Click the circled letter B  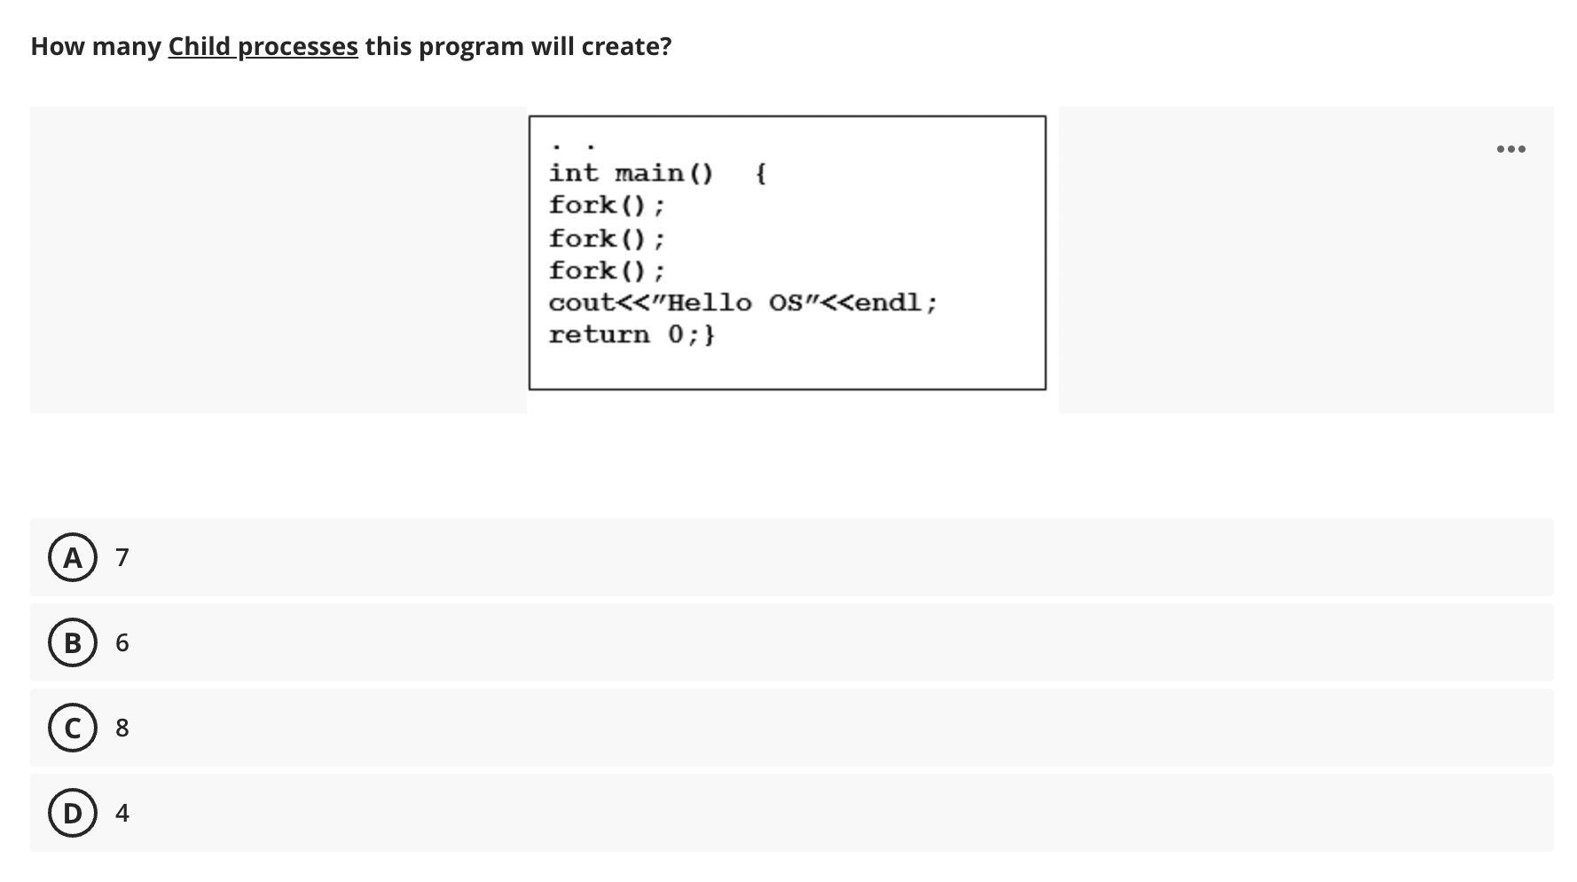74,642
